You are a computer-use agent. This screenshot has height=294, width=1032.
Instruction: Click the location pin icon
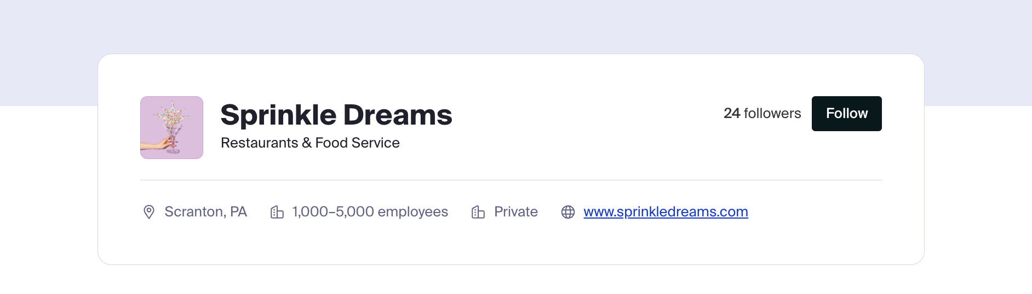[x=148, y=212]
